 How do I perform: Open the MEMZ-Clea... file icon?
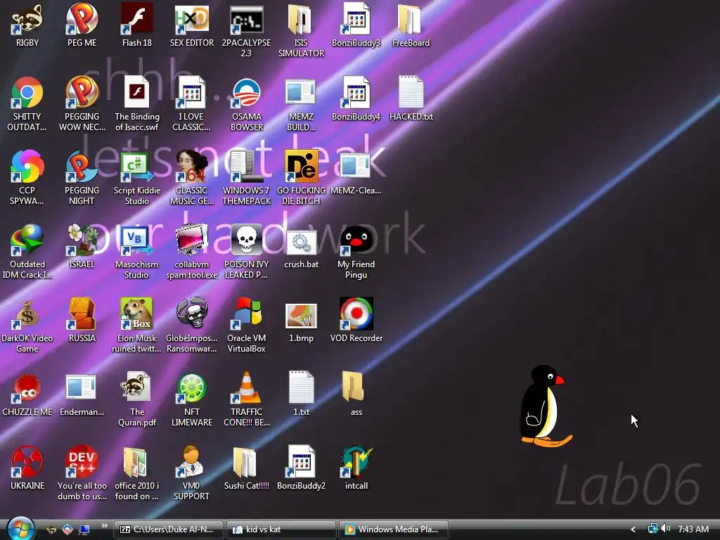[356, 166]
